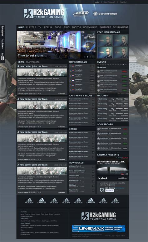Click the Imprint link in the footer

[x=118, y=236]
